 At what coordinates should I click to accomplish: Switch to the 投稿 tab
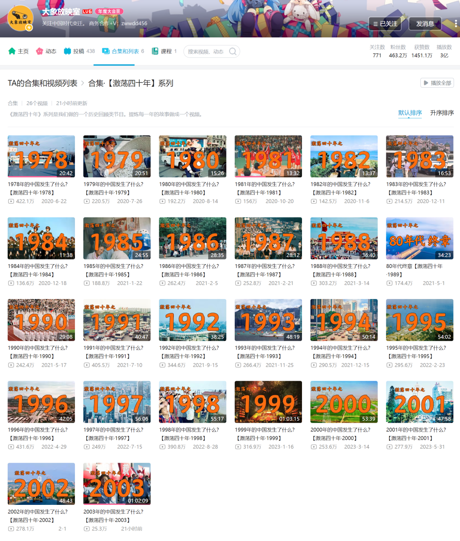tap(79, 51)
